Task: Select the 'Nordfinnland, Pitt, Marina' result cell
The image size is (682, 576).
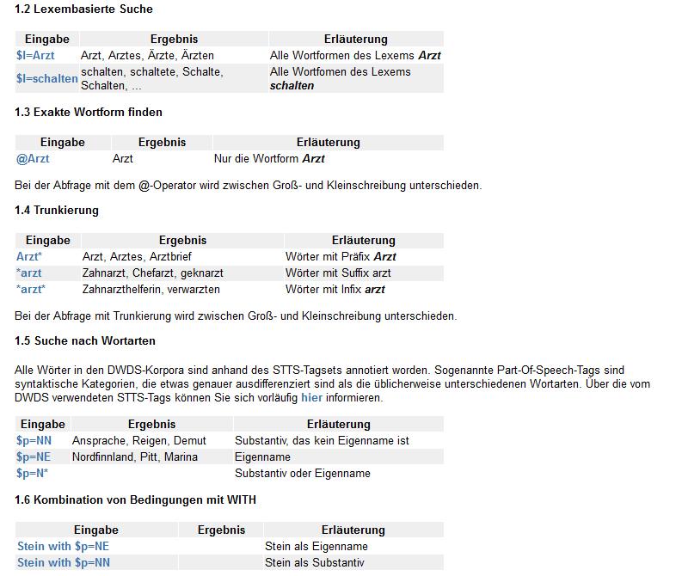Action: tap(152, 457)
